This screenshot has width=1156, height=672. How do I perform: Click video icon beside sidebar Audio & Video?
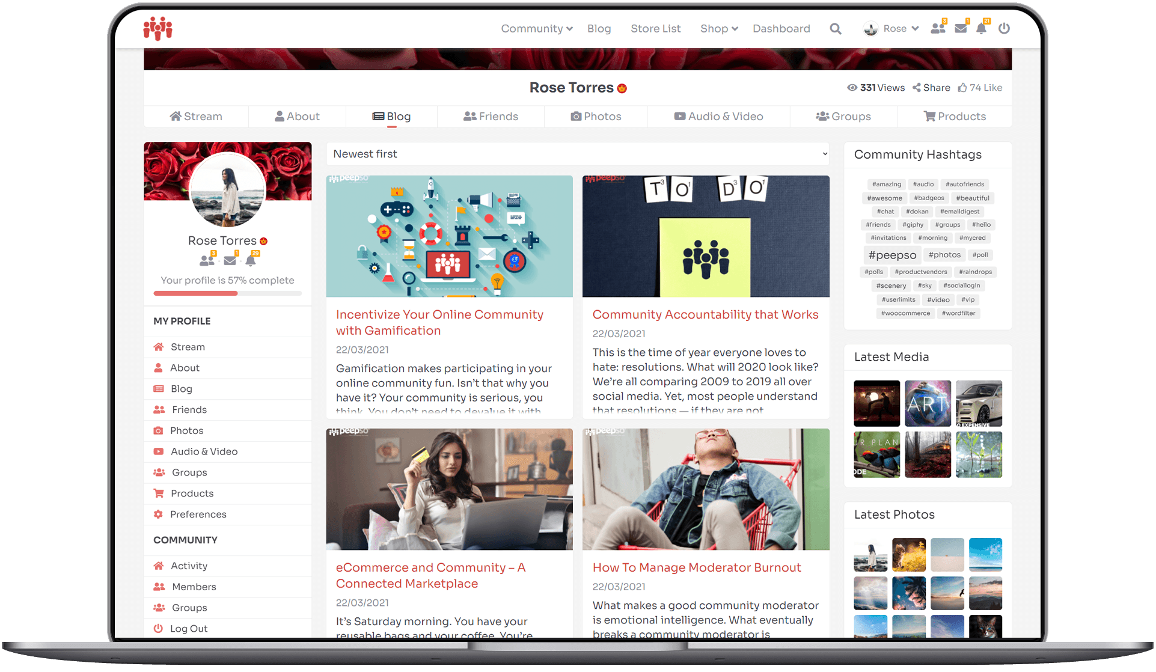158,451
